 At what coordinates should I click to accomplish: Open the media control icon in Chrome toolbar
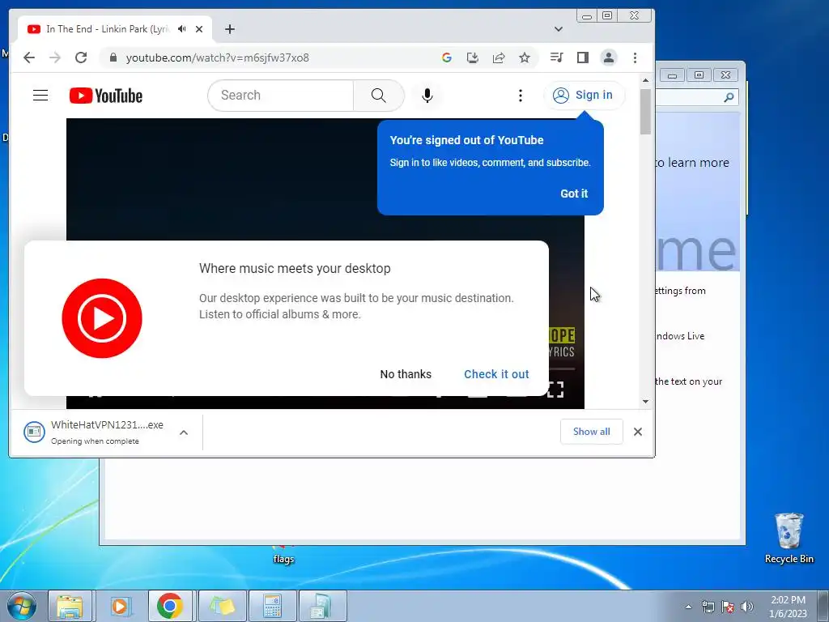[x=557, y=58]
